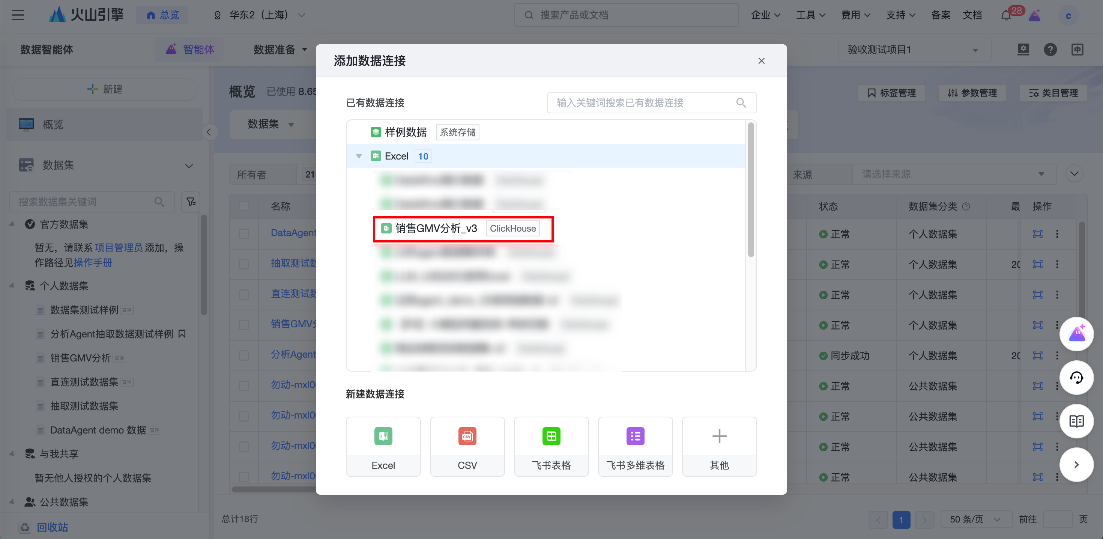Expand the 请选择来源 source dropdown
1103x539 pixels.
[953, 175]
